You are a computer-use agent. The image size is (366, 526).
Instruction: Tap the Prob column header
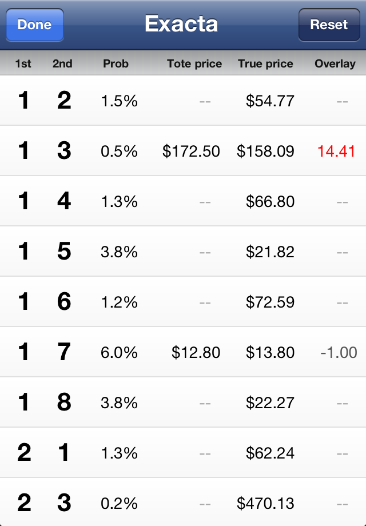pos(116,63)
